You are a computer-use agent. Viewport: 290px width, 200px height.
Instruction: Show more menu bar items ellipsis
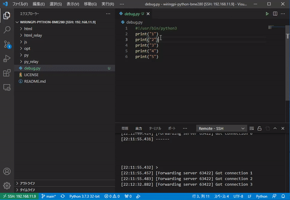coord(122,4)
